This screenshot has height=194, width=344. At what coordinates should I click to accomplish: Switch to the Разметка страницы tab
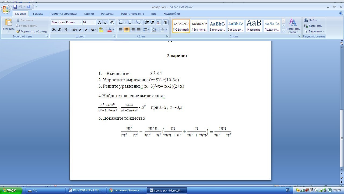click(64, 14)
